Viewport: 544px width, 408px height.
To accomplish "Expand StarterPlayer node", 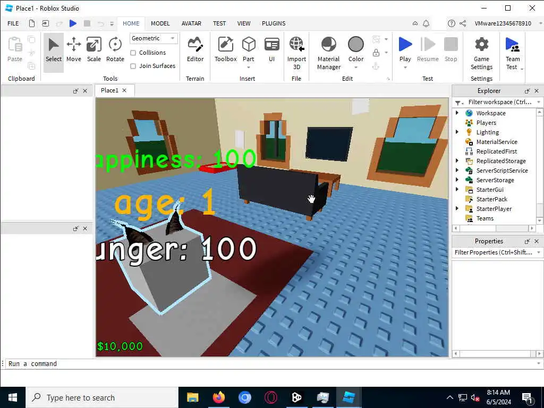I will click(x=457, y=208).
